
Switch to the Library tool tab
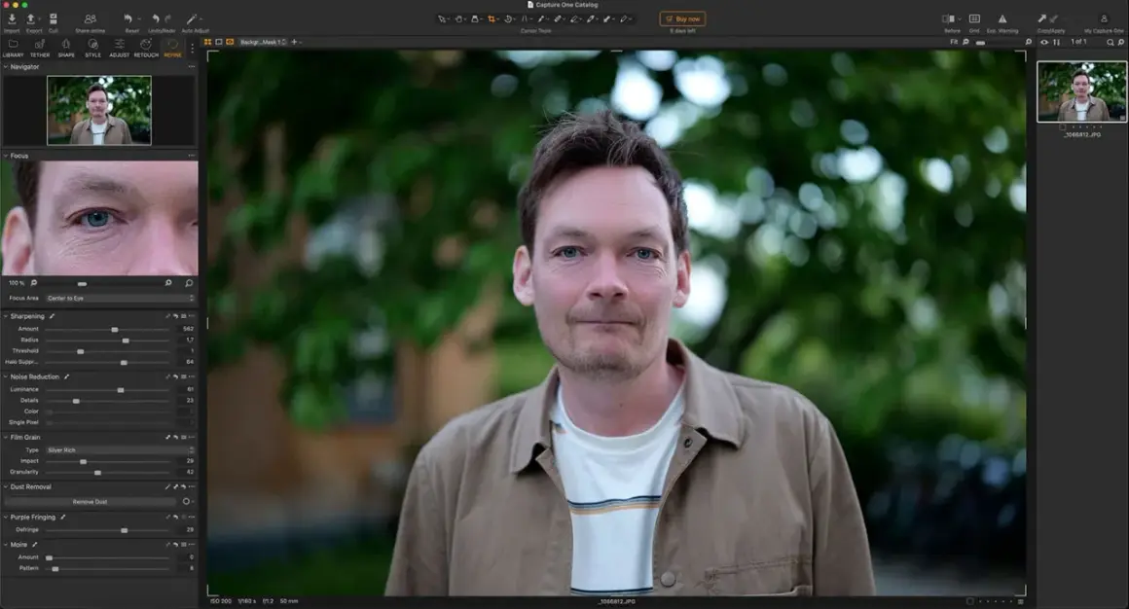pos(13,48)
